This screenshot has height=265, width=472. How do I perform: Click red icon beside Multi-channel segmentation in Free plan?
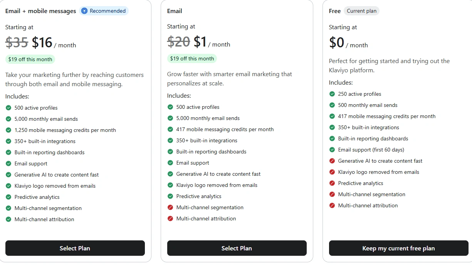332,194
